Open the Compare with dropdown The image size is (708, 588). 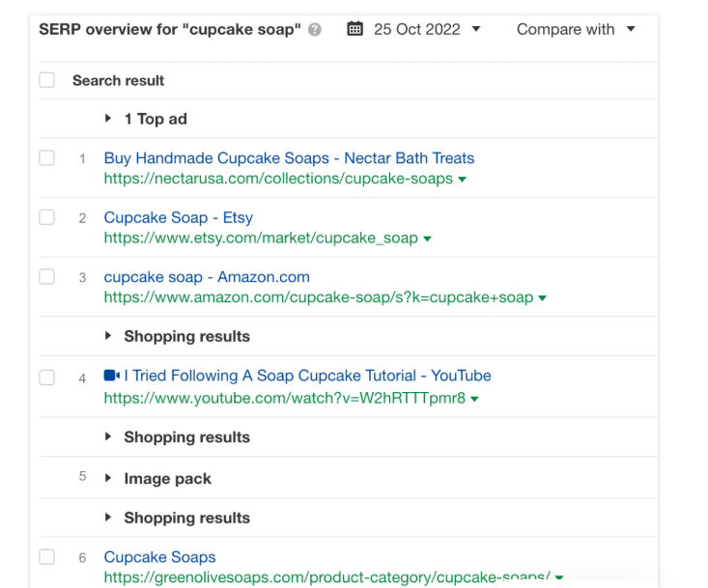tap(576, 29)
